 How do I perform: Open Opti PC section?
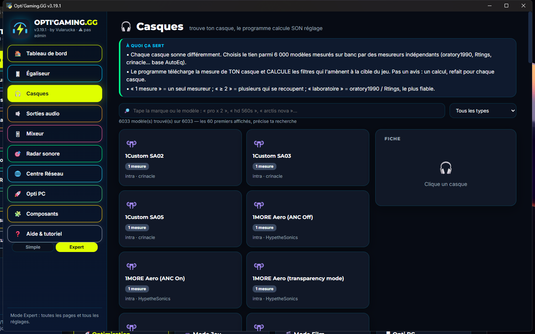pyautogui.click(x=55, y=194)
